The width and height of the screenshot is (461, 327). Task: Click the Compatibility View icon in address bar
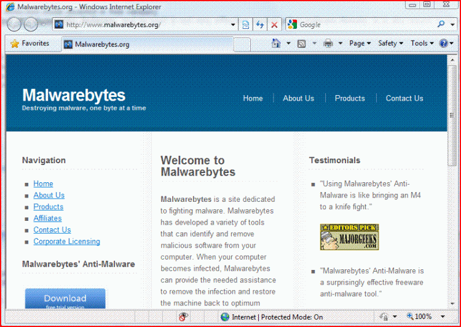click(x=245, y=25)
